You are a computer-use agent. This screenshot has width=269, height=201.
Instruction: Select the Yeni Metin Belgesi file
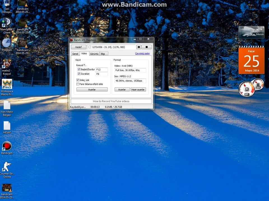click(x=7, y=109)
